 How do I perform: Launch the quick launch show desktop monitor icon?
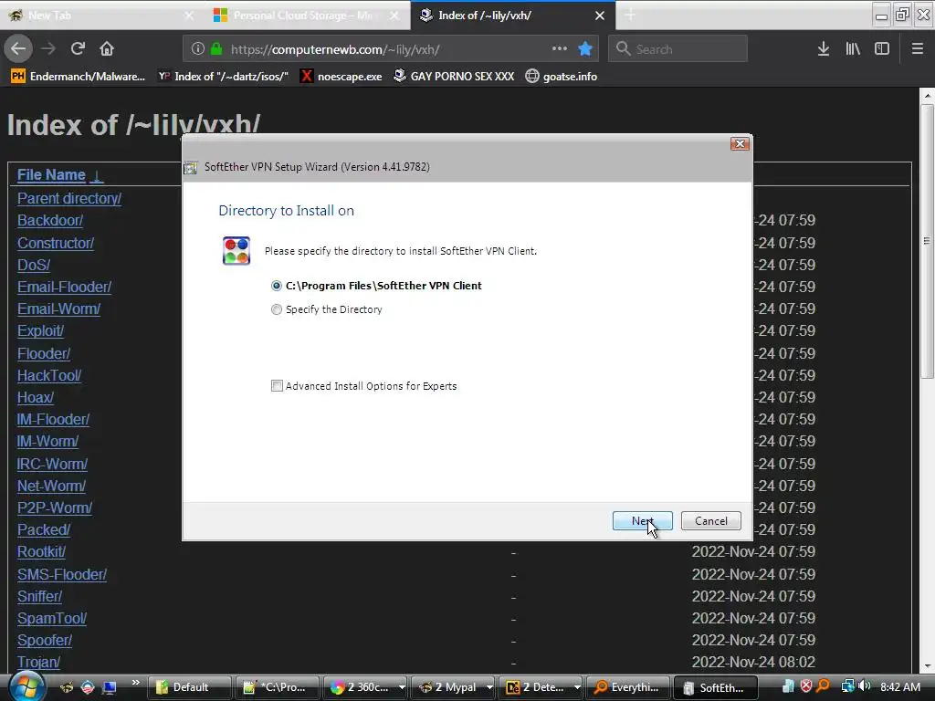coord(110,687)
